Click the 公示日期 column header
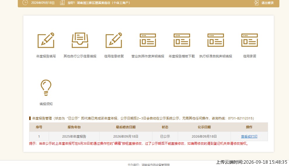The height and width of the screenshot is (166, 289). point(204,127)
